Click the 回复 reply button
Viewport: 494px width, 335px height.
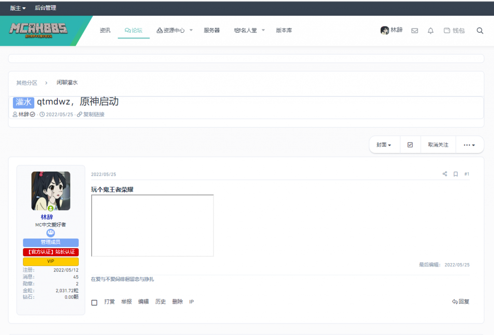pos(461,302)
